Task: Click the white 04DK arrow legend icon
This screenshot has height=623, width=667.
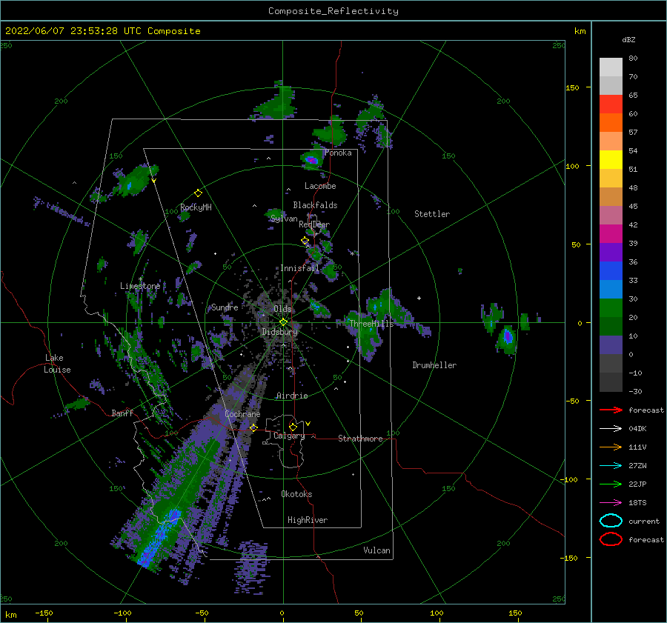Action: [x=611, y=428]
